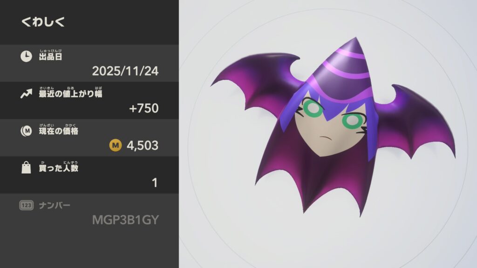Click the item code MGP3B1GY

click(x=125, y=220)
